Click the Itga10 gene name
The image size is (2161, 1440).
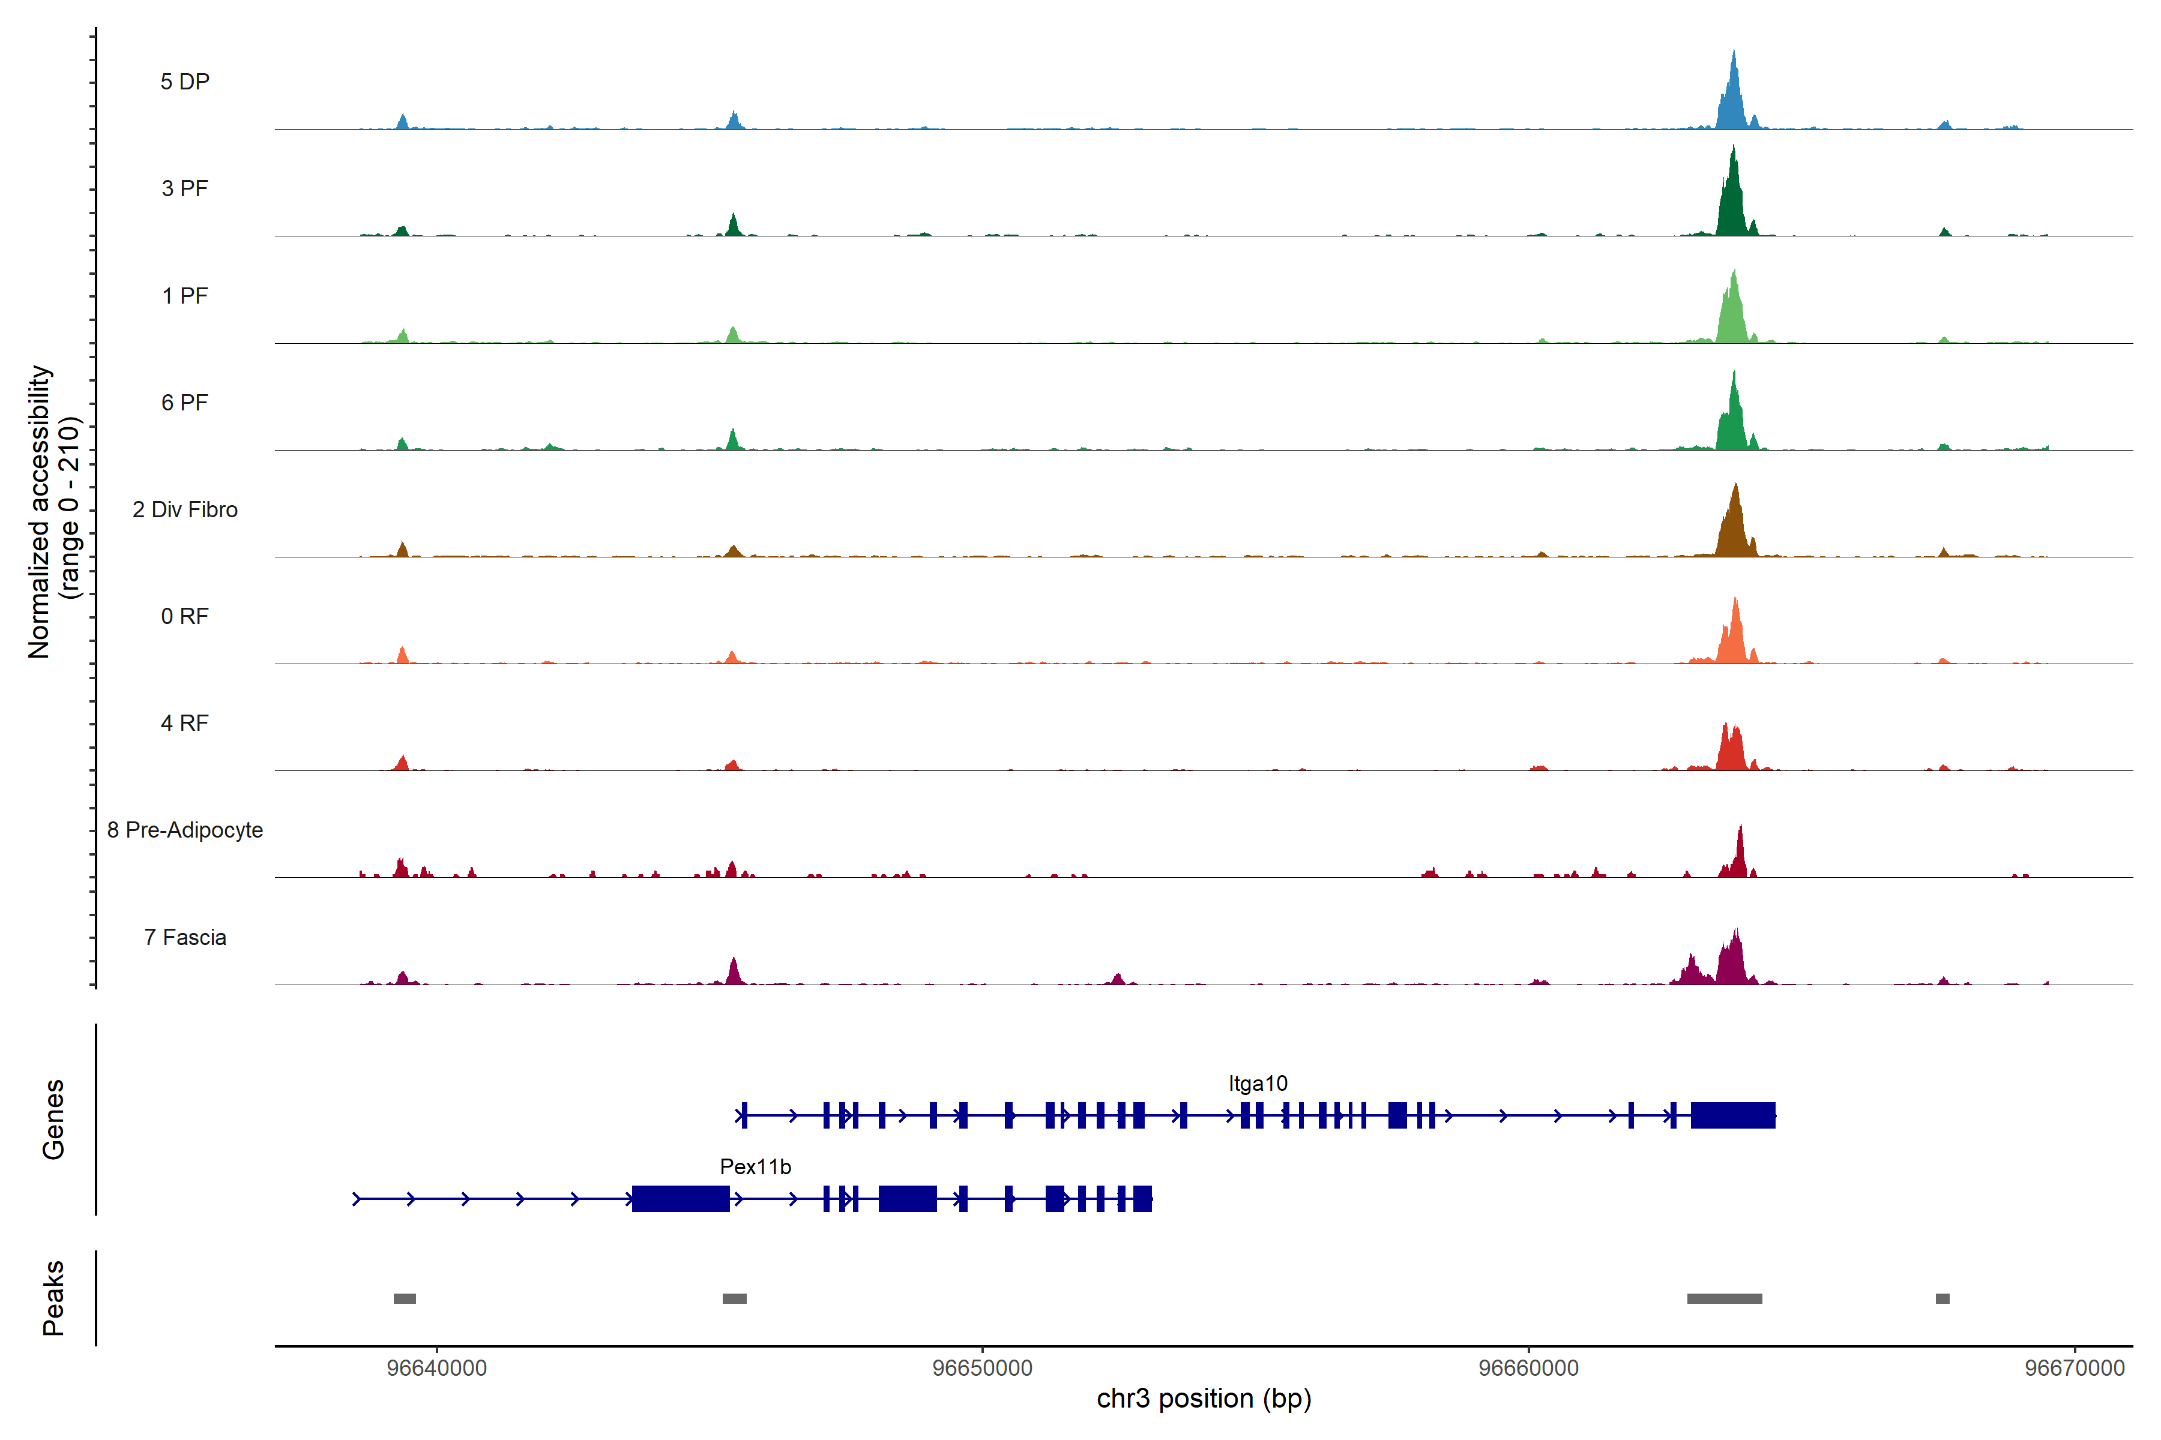click(1258, 1084)
